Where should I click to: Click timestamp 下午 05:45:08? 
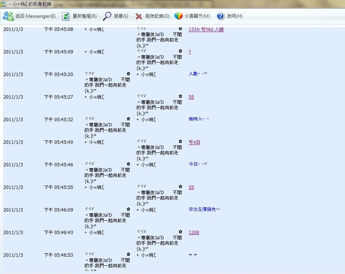tap(58, 29)
